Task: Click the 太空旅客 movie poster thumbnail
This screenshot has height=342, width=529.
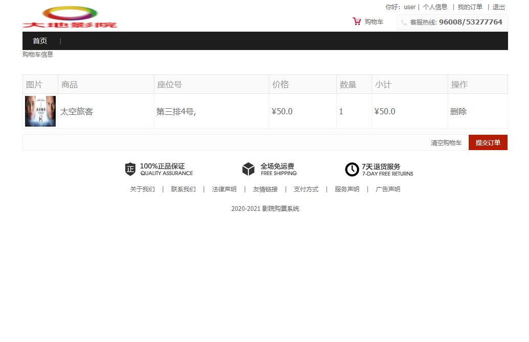Action: (x=40, y=111)
